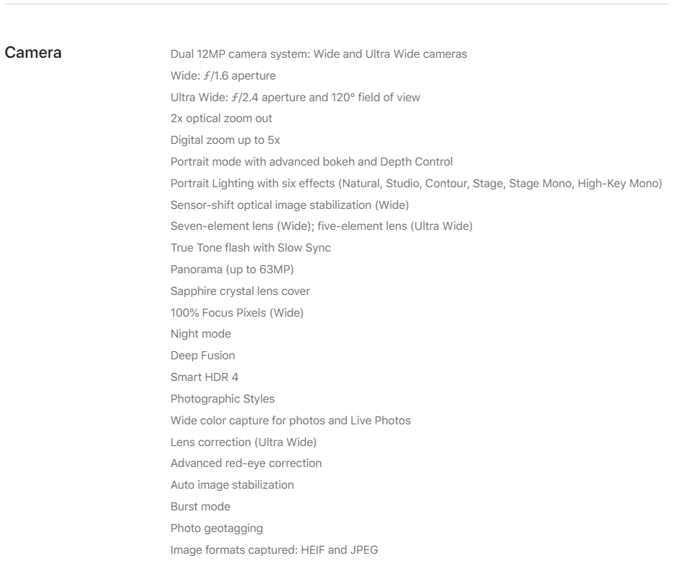Click Sapphire crystal lens cover text

[240, 291]
